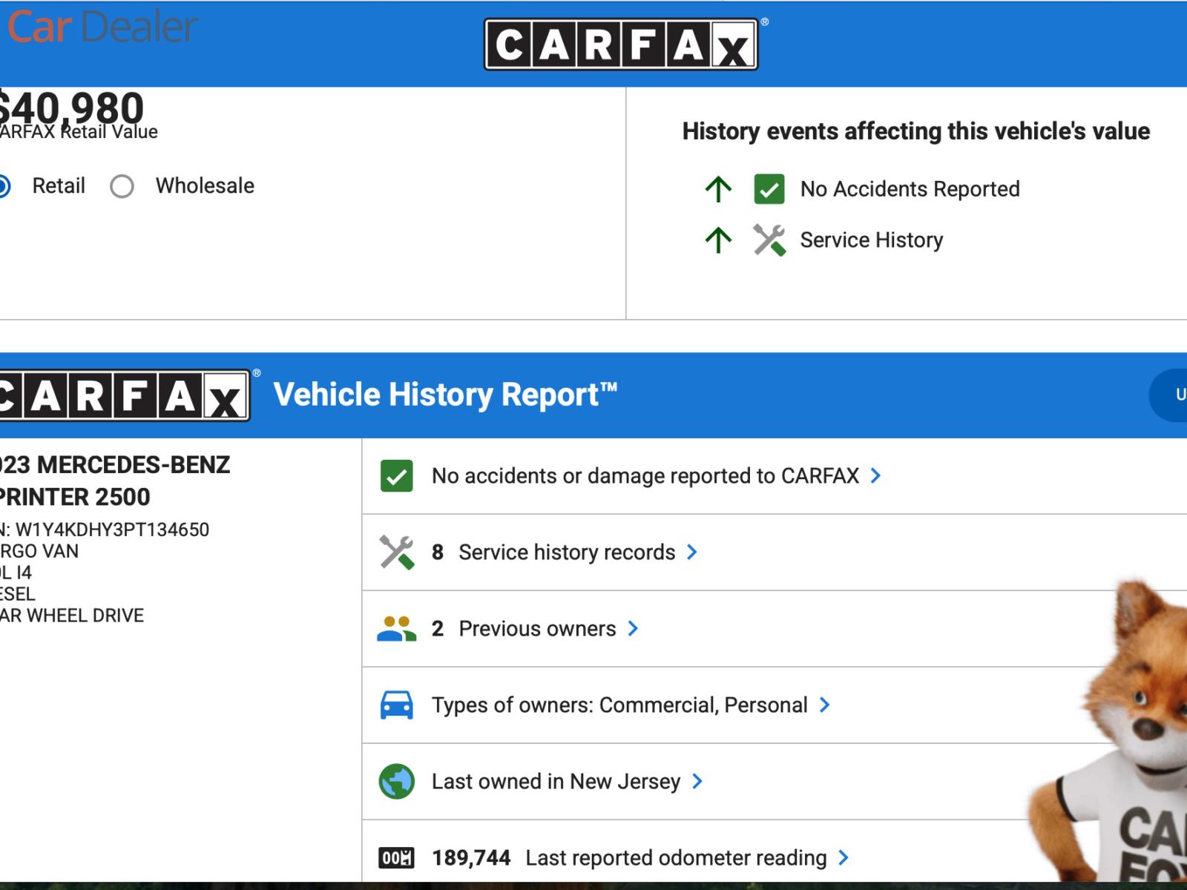Image resolution: width=1187 pixels, height=890 pixels.
Task: Expand the previous owners chevron
Action: click(633, 629)
